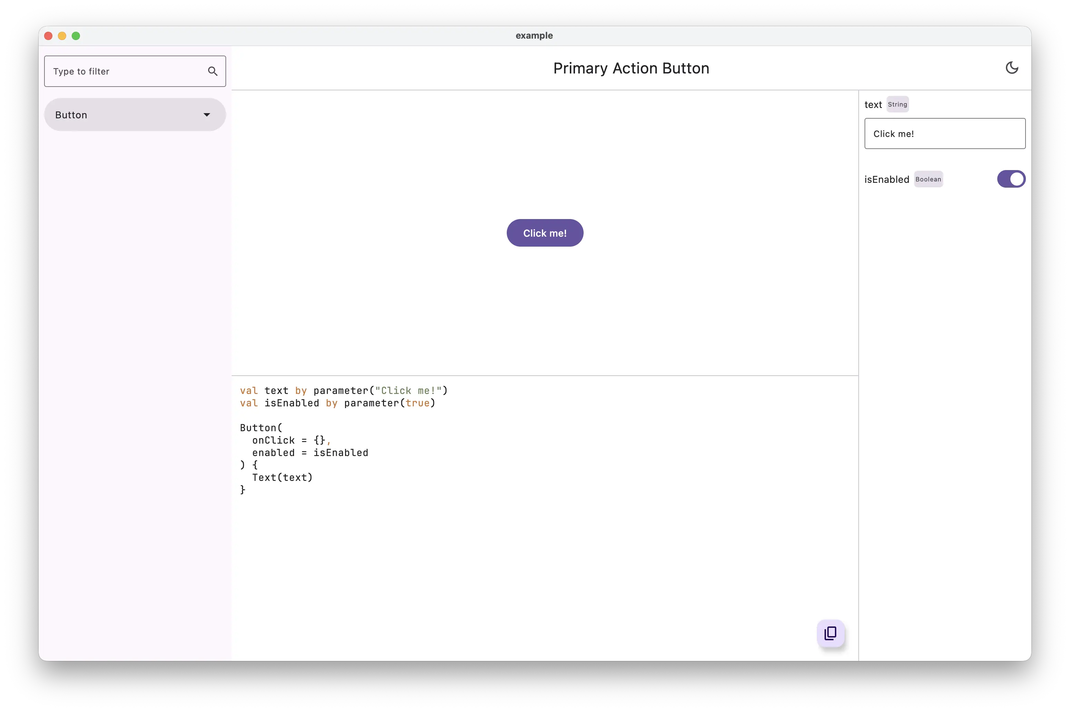Viewport: 1070px width, 712px height.
Task: Expand the Button category dropdown arrow
Action: click(x=207, y=115)
